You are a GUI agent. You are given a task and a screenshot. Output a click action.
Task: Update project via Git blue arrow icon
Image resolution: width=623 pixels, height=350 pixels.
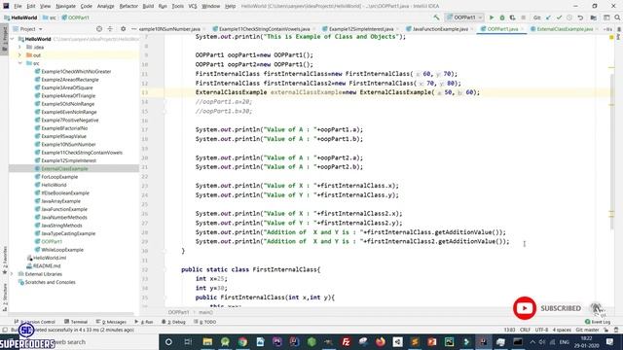[549, 17]
